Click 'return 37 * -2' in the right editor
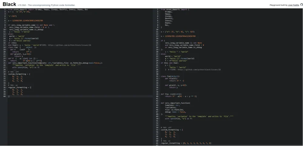This screenshot has width=303, height=147. [x=177, y=81]
